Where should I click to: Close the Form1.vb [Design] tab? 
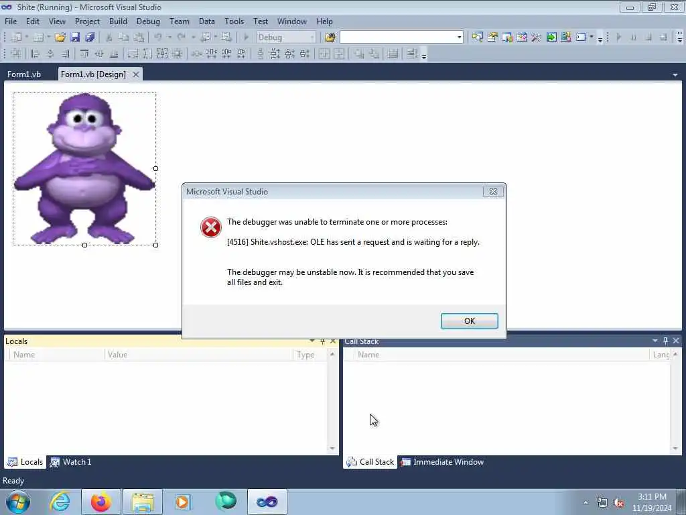coord(136,74)
